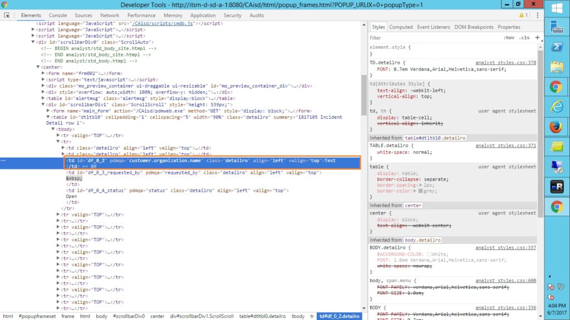570x320 pixels.
Task: Select table#dtltbl0.detailro in breadcrumb bar
Action: coord(262,316)
